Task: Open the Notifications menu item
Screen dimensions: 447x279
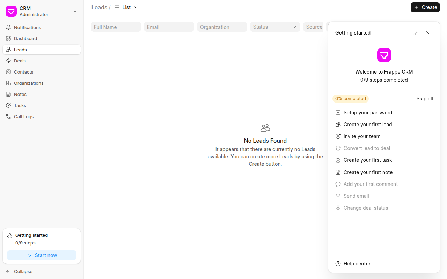Action: [42, 27]
